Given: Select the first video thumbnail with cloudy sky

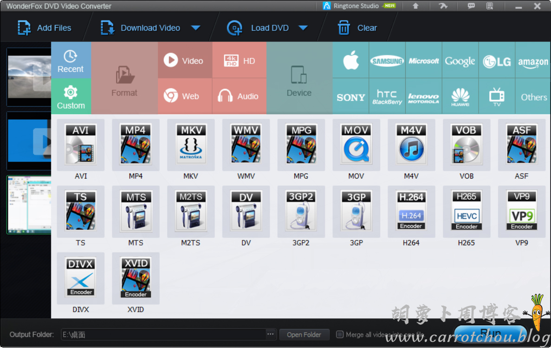Looking at the screenshot, I should (30, 77).
